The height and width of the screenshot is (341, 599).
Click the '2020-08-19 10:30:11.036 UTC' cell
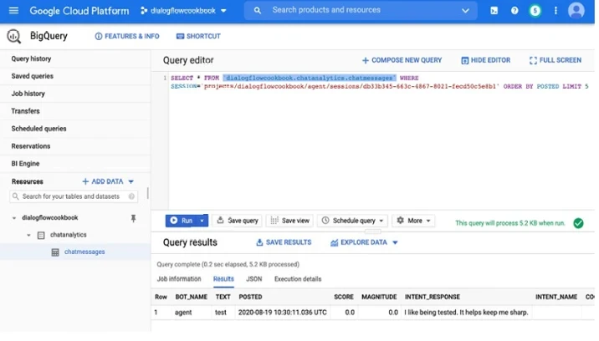click(x=283, y=313)
